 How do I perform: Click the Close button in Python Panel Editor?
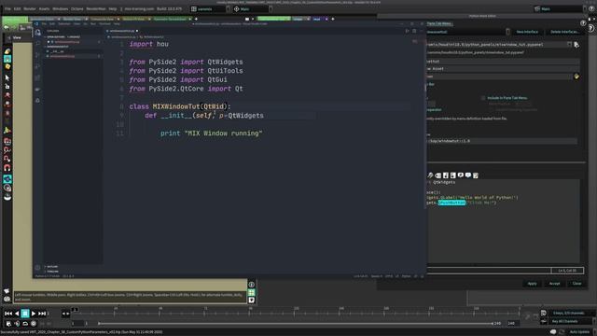[576, 284]
